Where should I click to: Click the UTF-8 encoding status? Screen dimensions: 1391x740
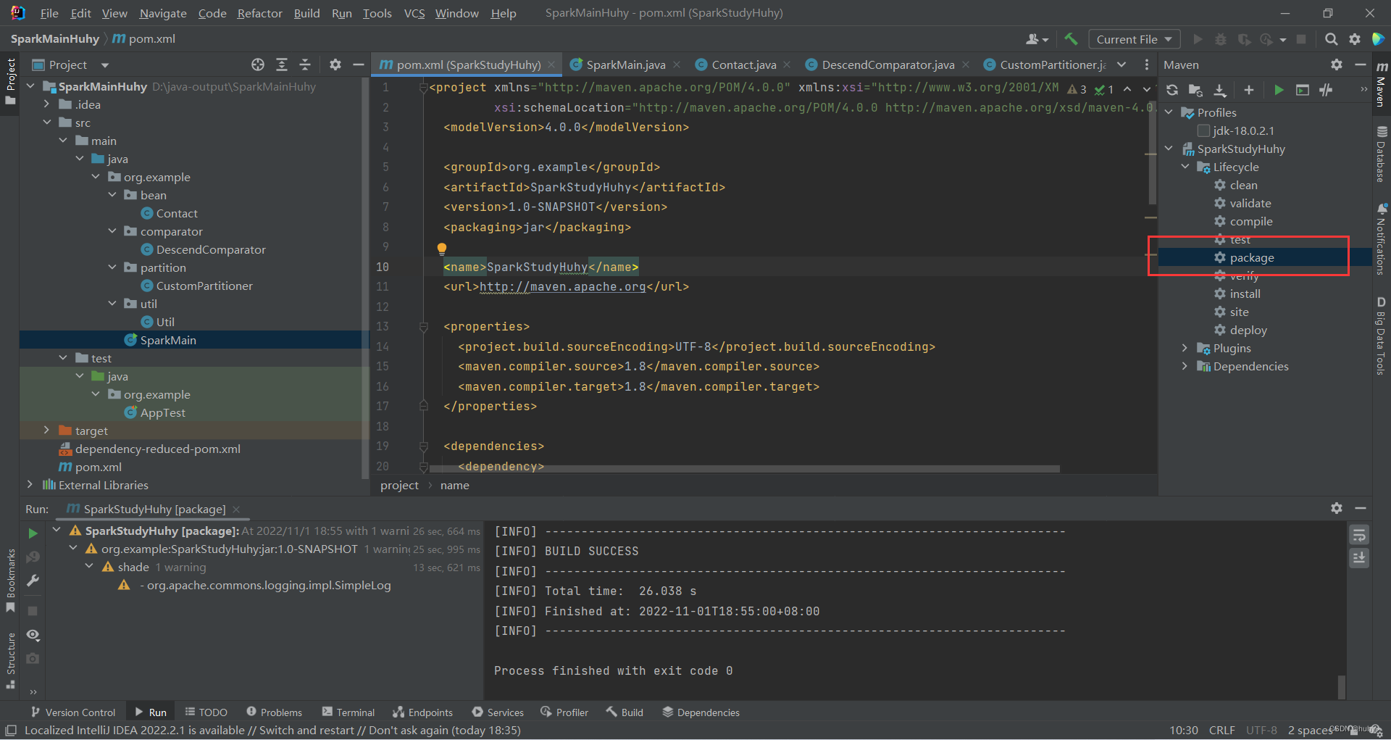point(1261,730)
